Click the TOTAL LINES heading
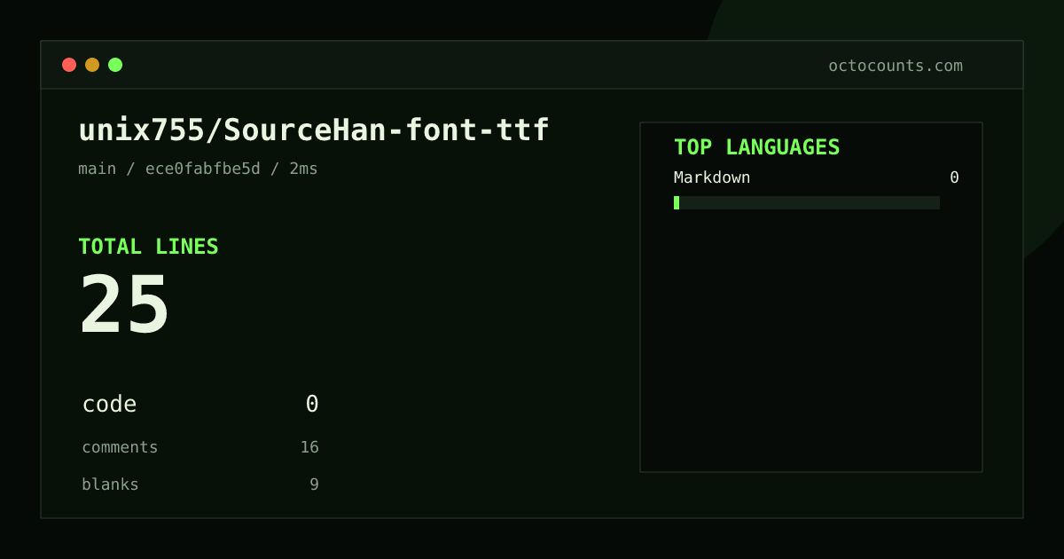The image size is (1064, 559). click(148, 247)
